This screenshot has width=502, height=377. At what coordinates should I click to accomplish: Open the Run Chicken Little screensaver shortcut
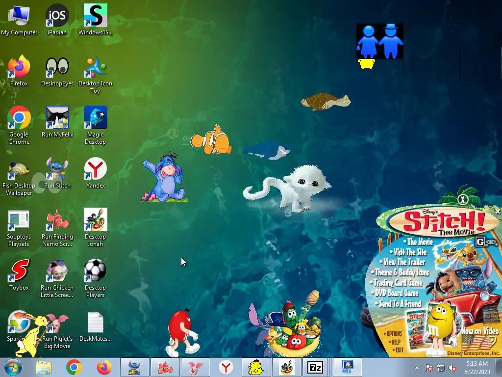coord(57,278)
